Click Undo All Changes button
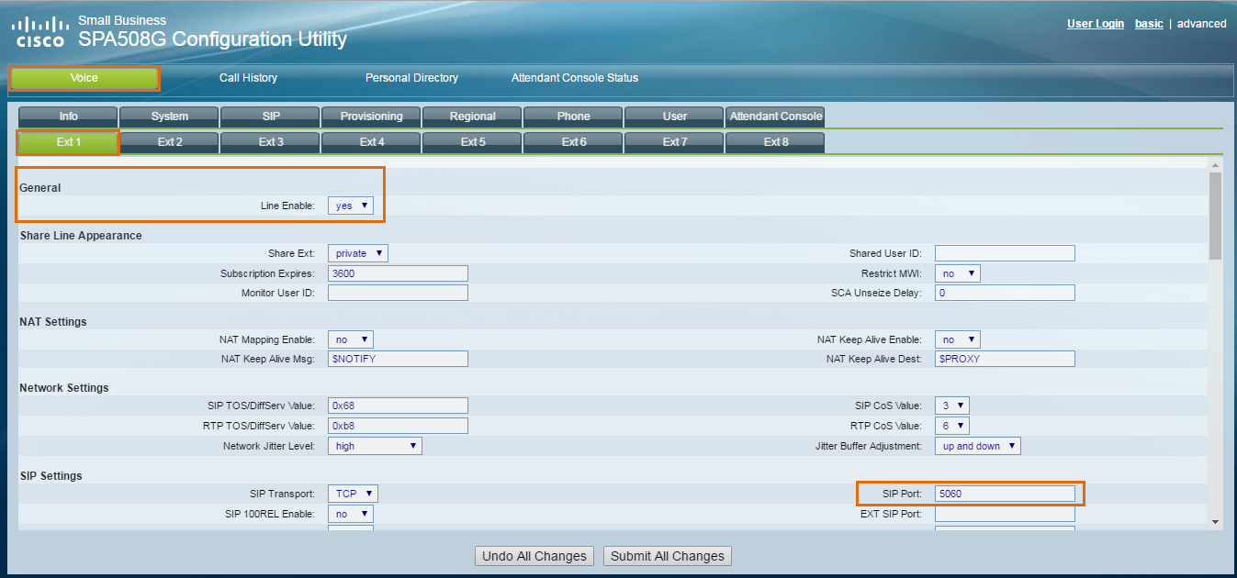The width and height of the screenshot is (1237, 578). pyautogui.click(x=534, y=556)
